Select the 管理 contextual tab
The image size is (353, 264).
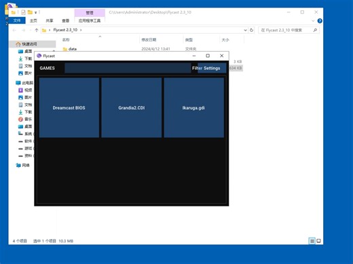point(90,13)
